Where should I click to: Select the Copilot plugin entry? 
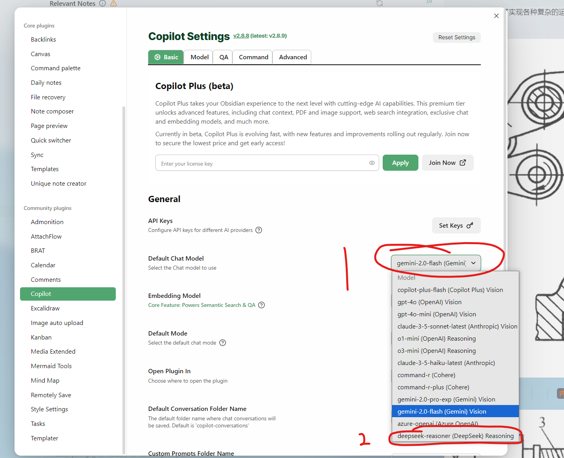68,294
